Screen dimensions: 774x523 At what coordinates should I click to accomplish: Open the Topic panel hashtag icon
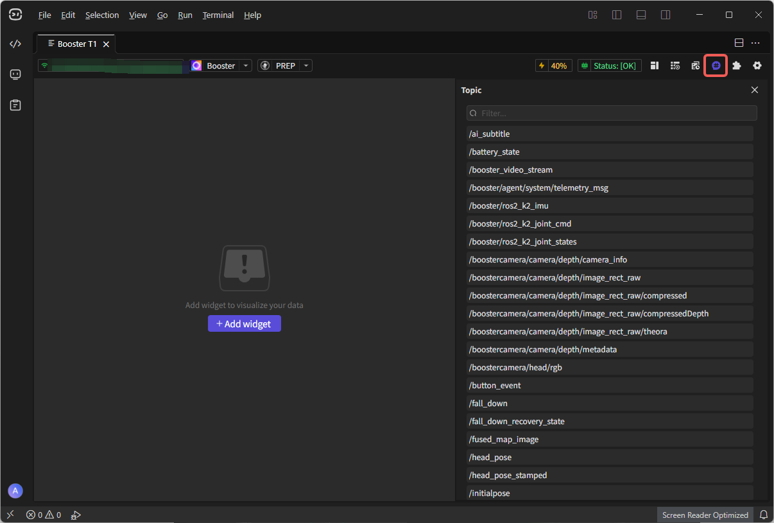point(716,65)
